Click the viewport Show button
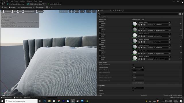This screenshot has width=184, height=103. click(20, 11)
